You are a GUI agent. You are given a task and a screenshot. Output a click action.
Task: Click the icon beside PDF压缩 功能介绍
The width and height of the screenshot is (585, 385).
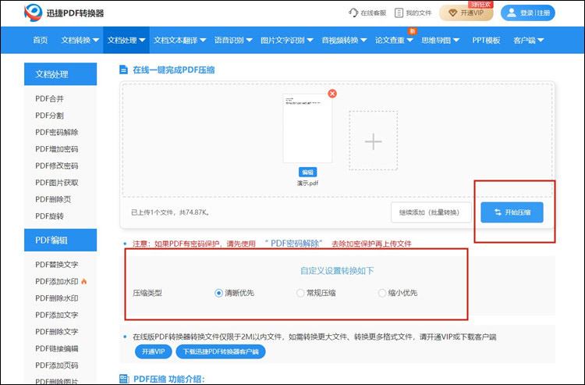(124, 379)
